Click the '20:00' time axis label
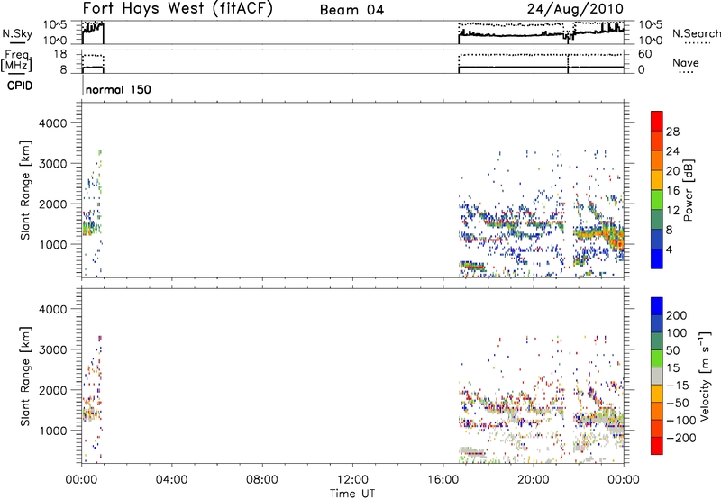The image size is (721, 499). point(534,479)
